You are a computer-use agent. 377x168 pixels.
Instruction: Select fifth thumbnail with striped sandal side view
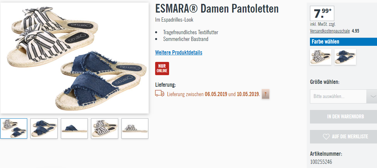135,129
